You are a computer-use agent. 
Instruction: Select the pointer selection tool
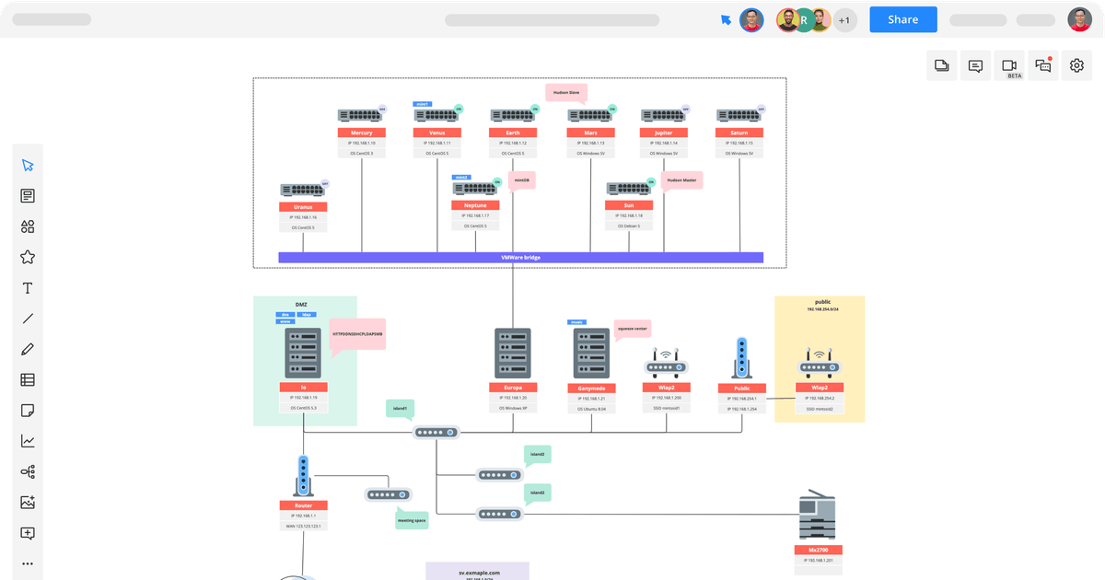point(28,166)
